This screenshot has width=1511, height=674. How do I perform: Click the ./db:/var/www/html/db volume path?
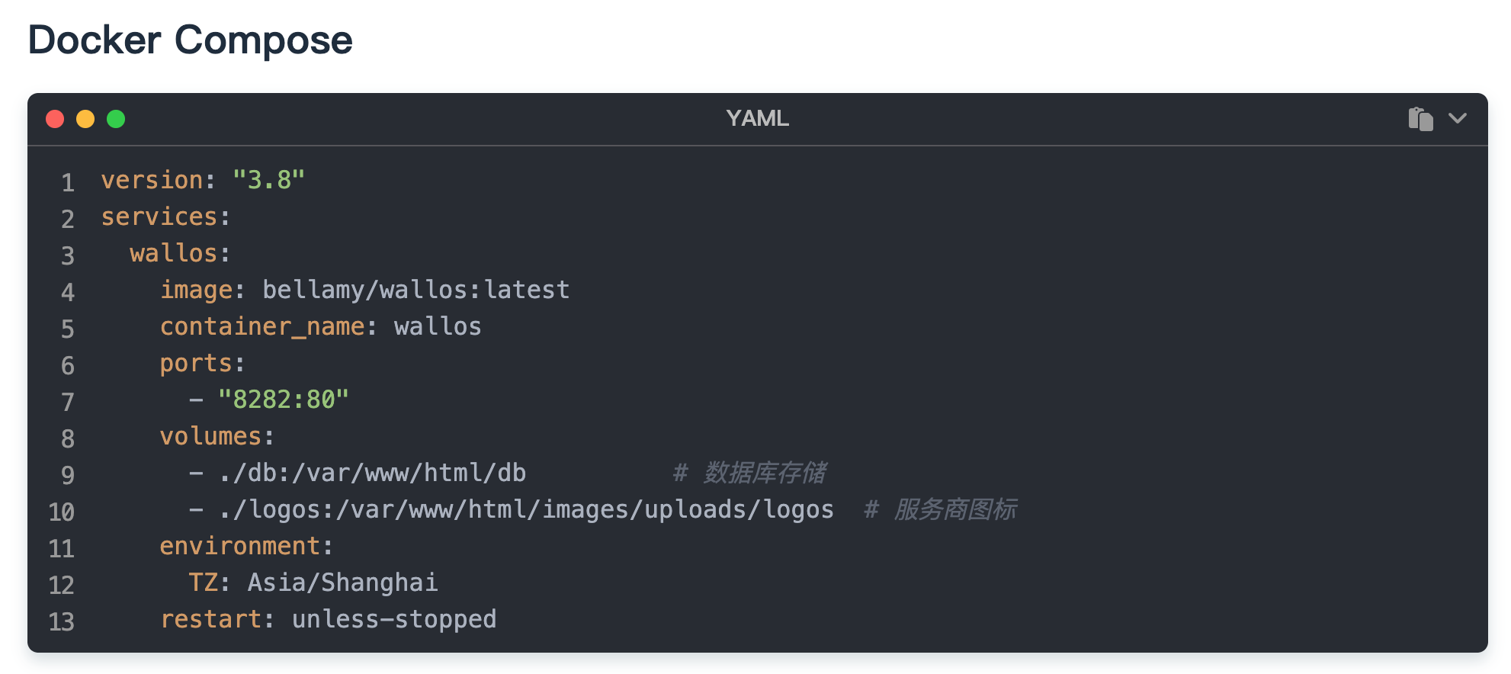click(x=372, y=473)
